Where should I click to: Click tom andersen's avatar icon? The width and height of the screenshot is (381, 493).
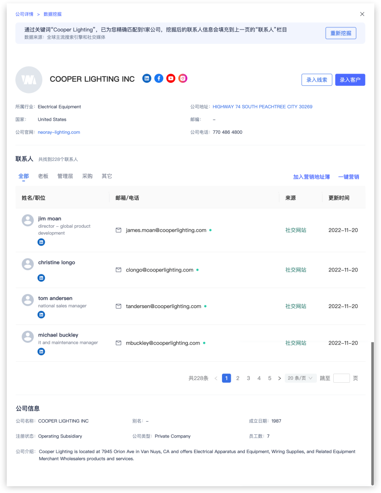[x=27, y=300]
